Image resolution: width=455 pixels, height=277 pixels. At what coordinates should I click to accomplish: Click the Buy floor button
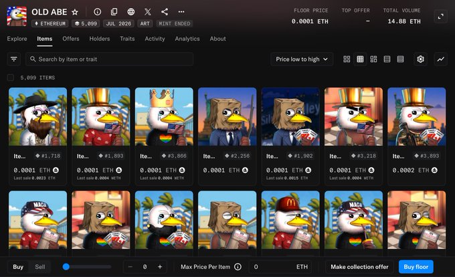(416, 267)
